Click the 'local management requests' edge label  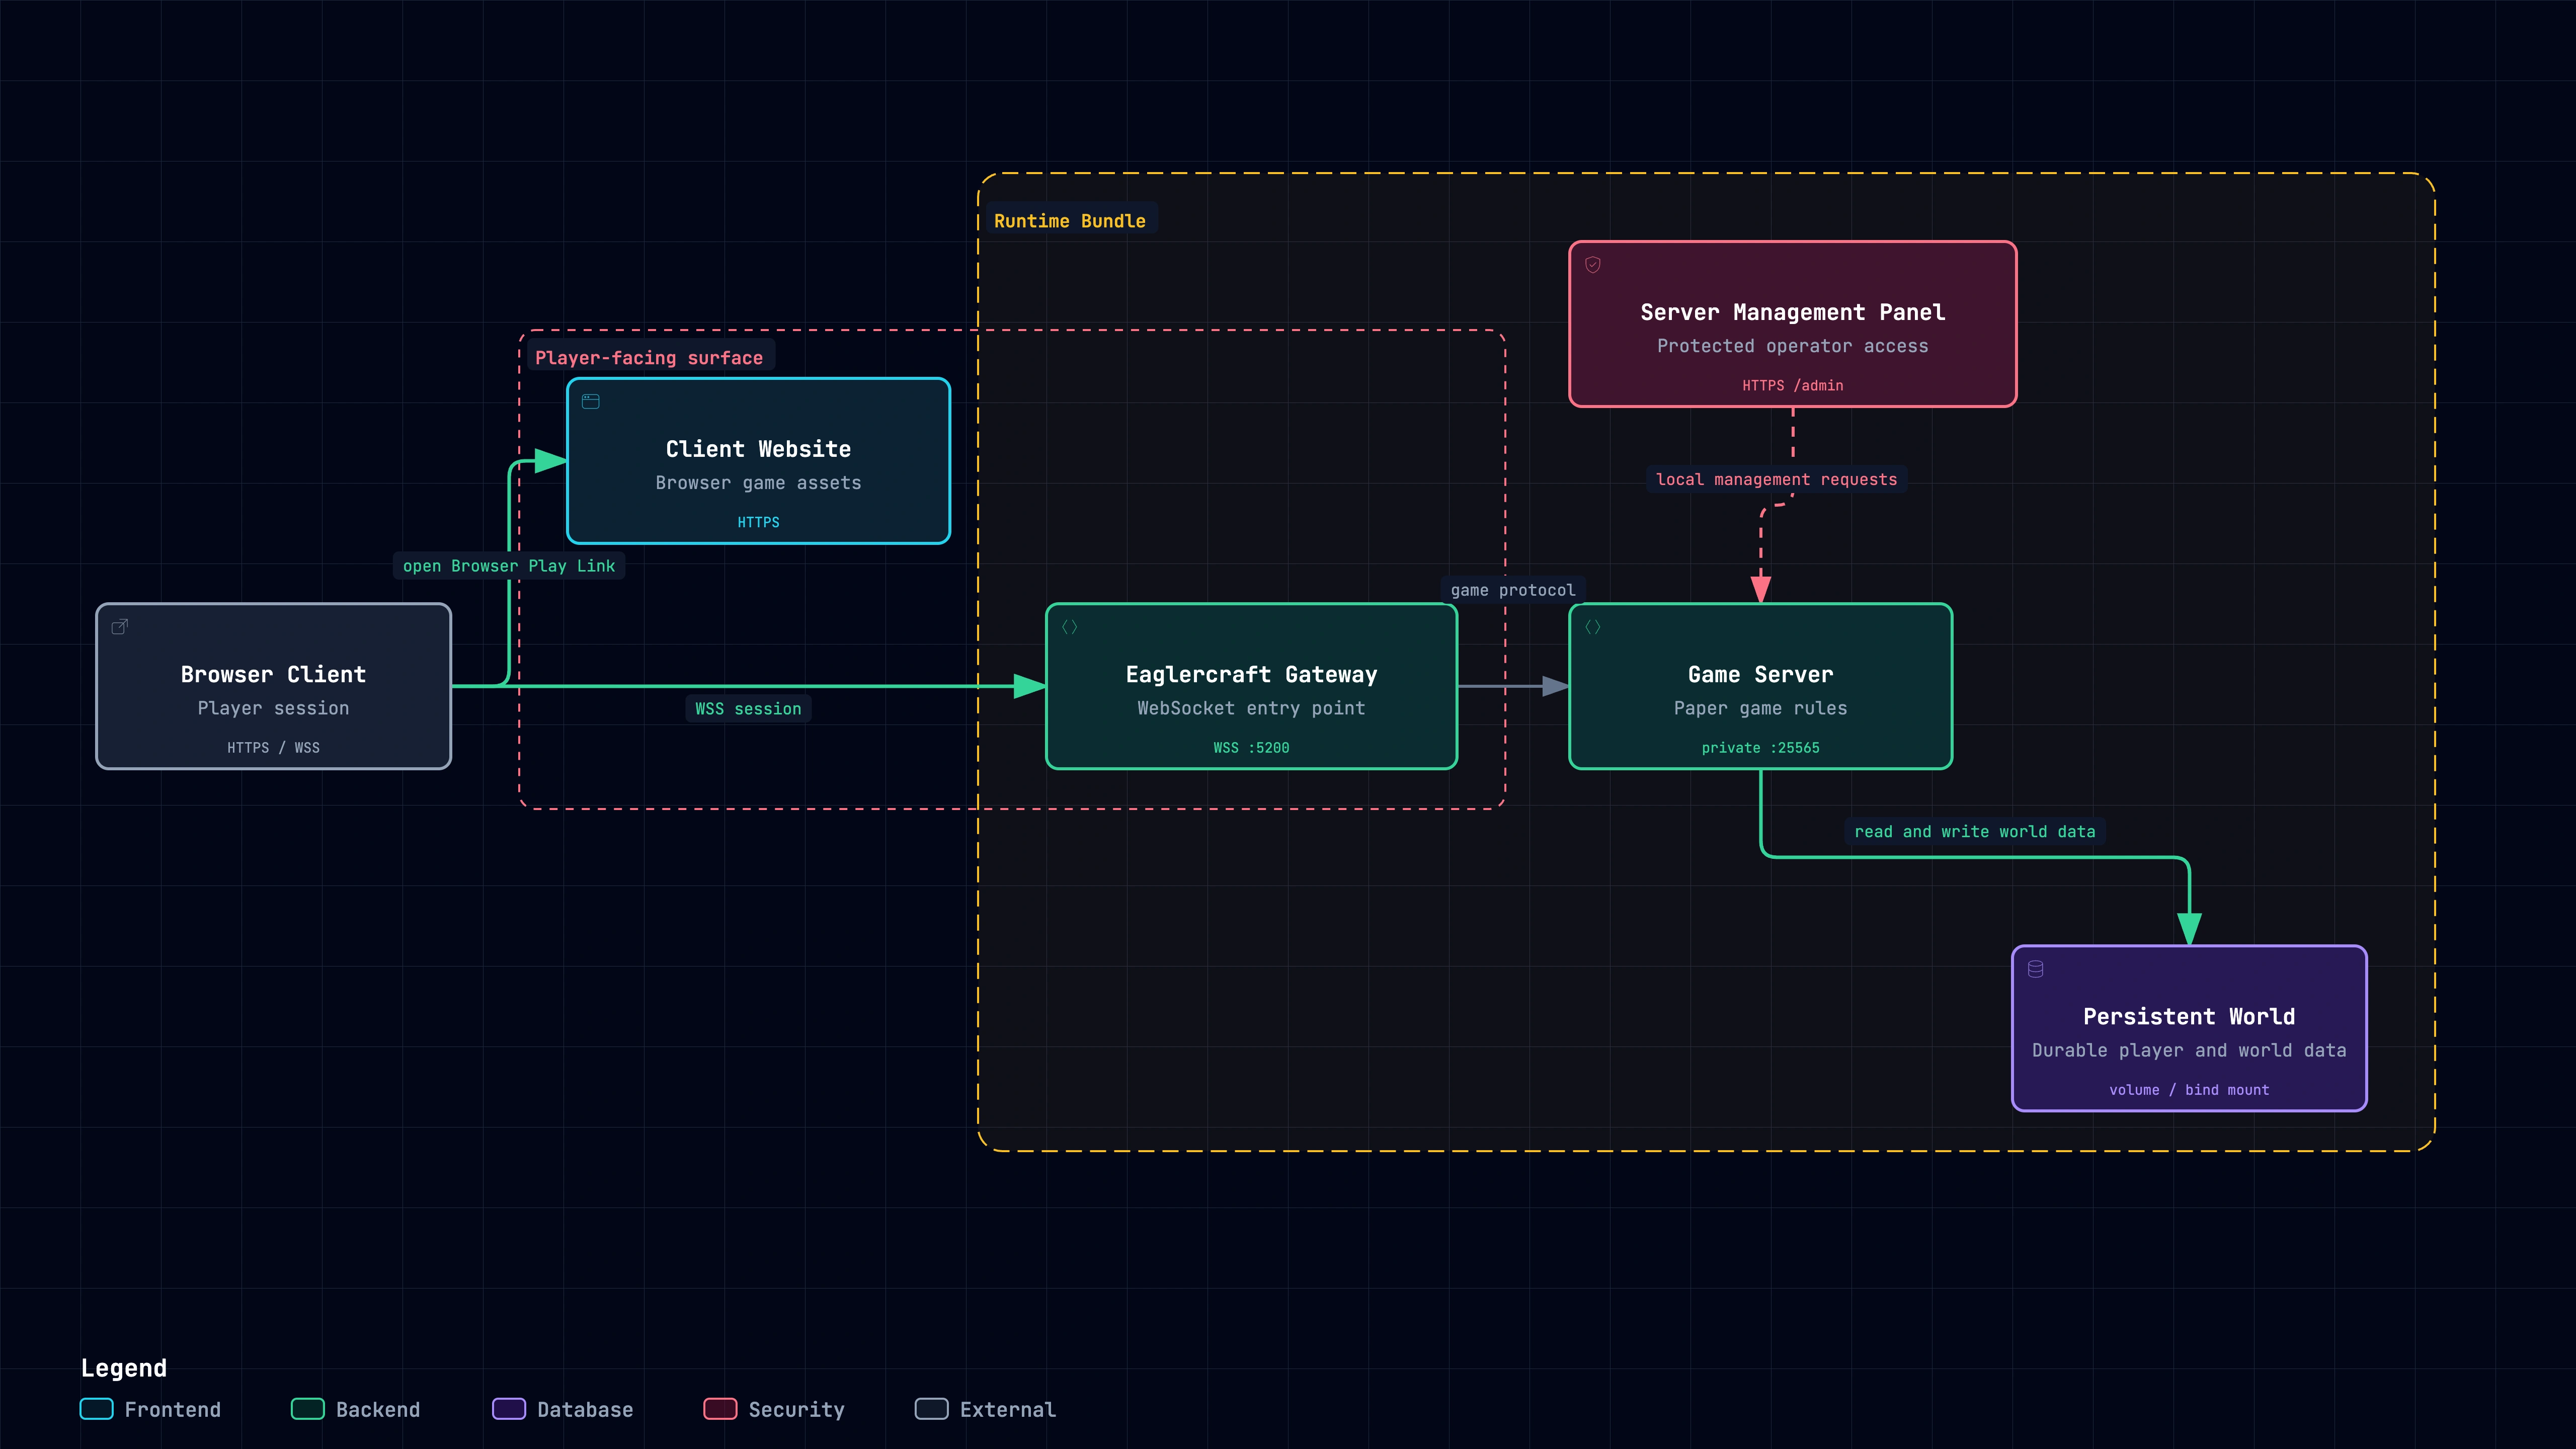(1776, 479)
